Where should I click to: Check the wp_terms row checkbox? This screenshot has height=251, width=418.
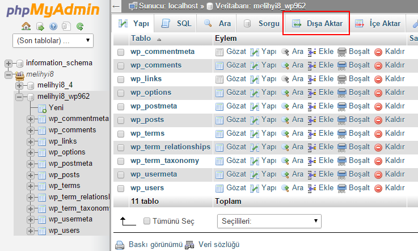tap(121, 134)
